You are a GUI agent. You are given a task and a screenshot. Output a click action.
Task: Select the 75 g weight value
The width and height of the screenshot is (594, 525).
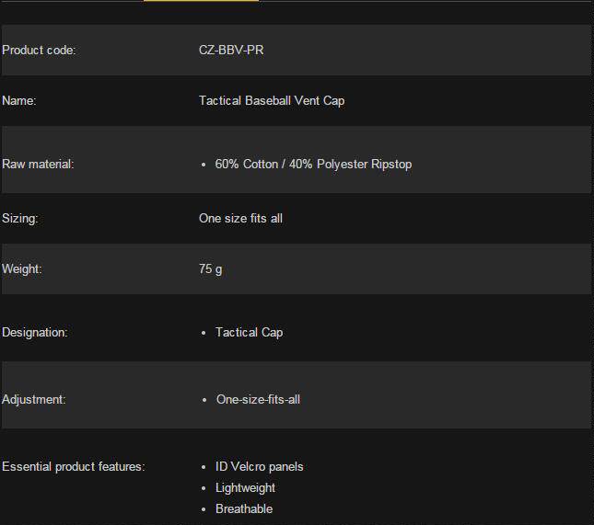coord(210,269)
